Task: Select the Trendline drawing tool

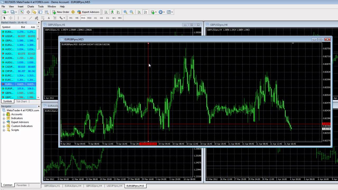Action: click(30, 18)
